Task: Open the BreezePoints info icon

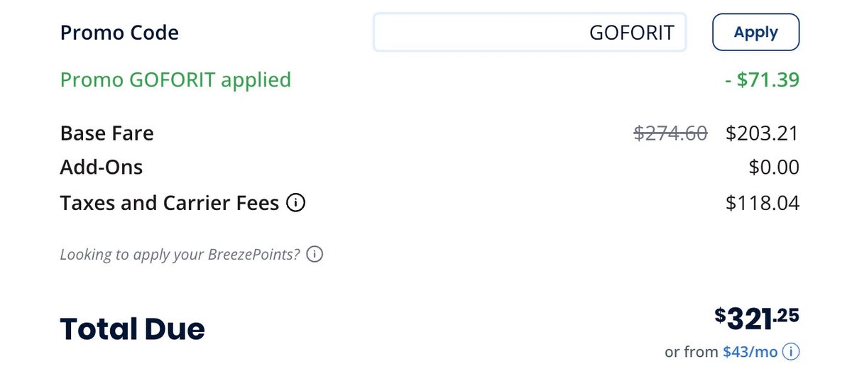Action: pyautogui.click(x=315, y=254)
